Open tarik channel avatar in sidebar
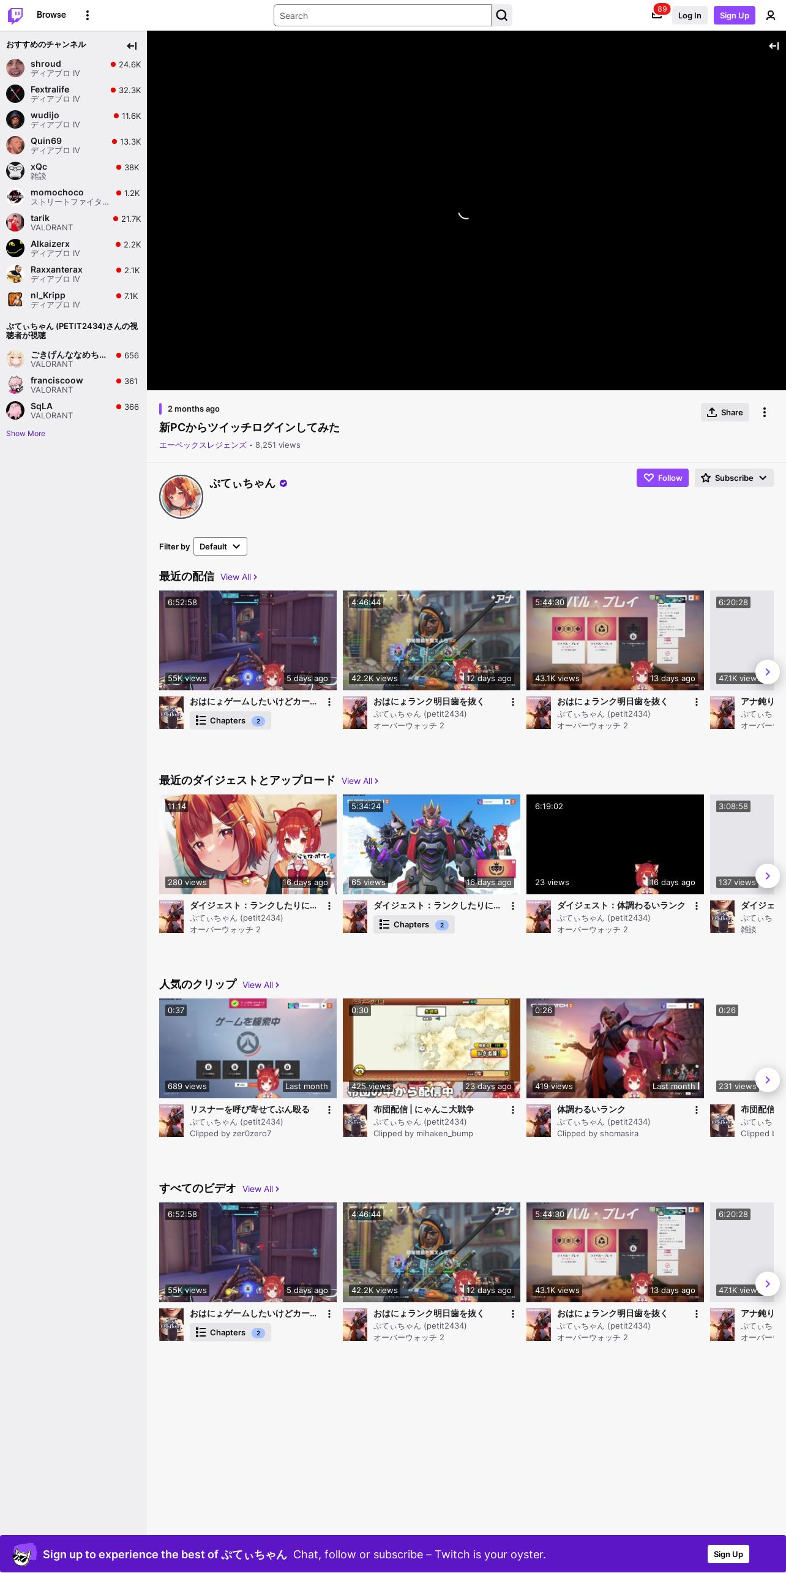 coord(15,222)
